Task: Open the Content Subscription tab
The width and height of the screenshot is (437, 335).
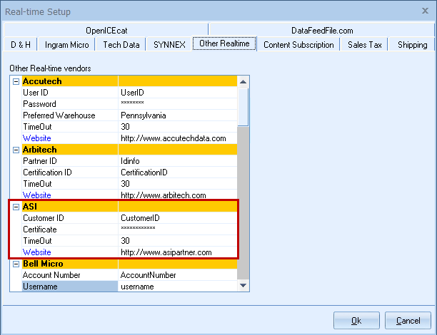Action: pyautogui.click(x=298, y=44)
